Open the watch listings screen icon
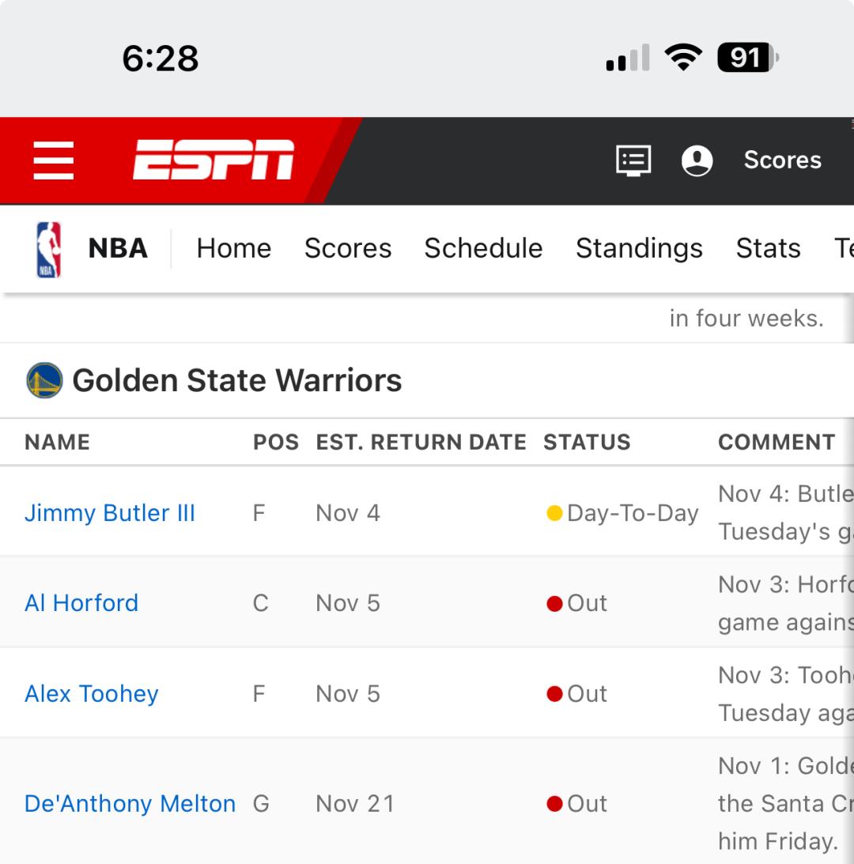The image size is (854, 864). coord(633,160)
